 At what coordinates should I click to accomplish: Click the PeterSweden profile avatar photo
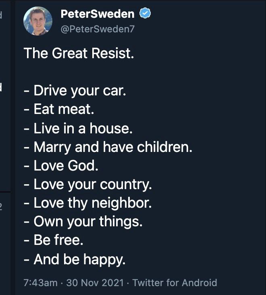tap(38, 21)
